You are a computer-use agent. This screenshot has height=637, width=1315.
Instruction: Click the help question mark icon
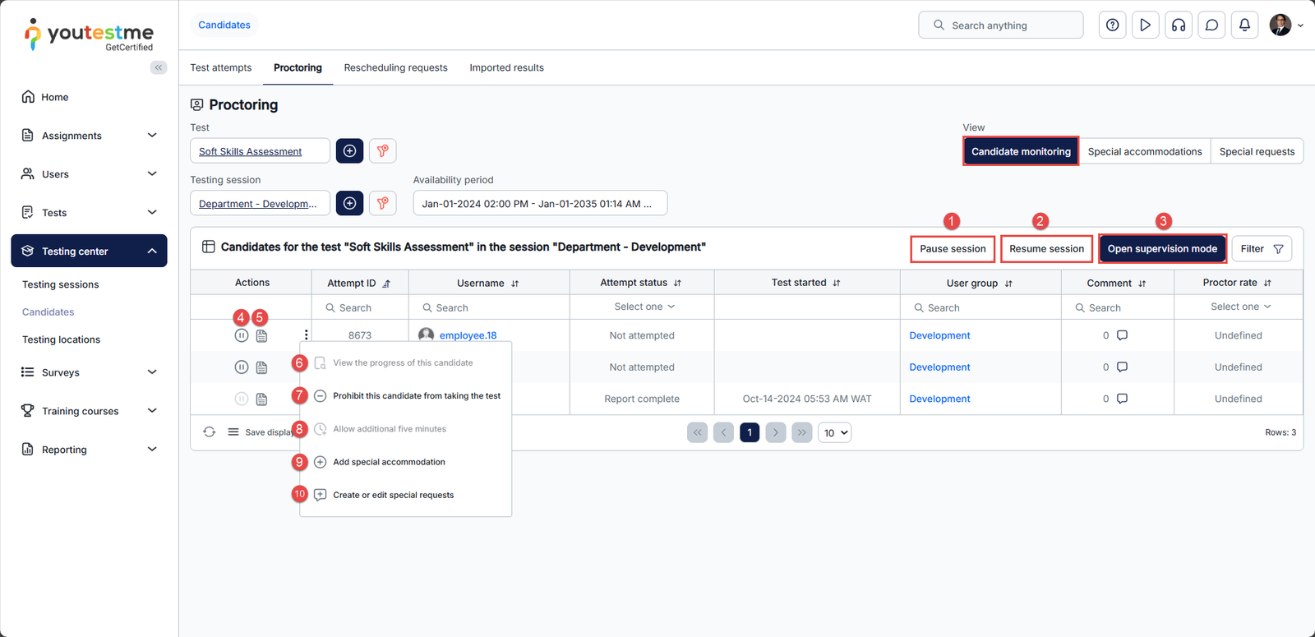tap(1112, 25)
